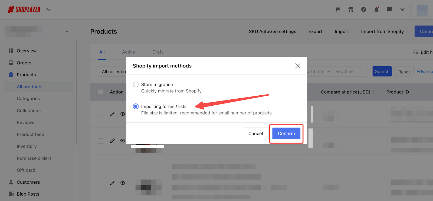
Task: Click the Export link
Action: coord(316,31)
